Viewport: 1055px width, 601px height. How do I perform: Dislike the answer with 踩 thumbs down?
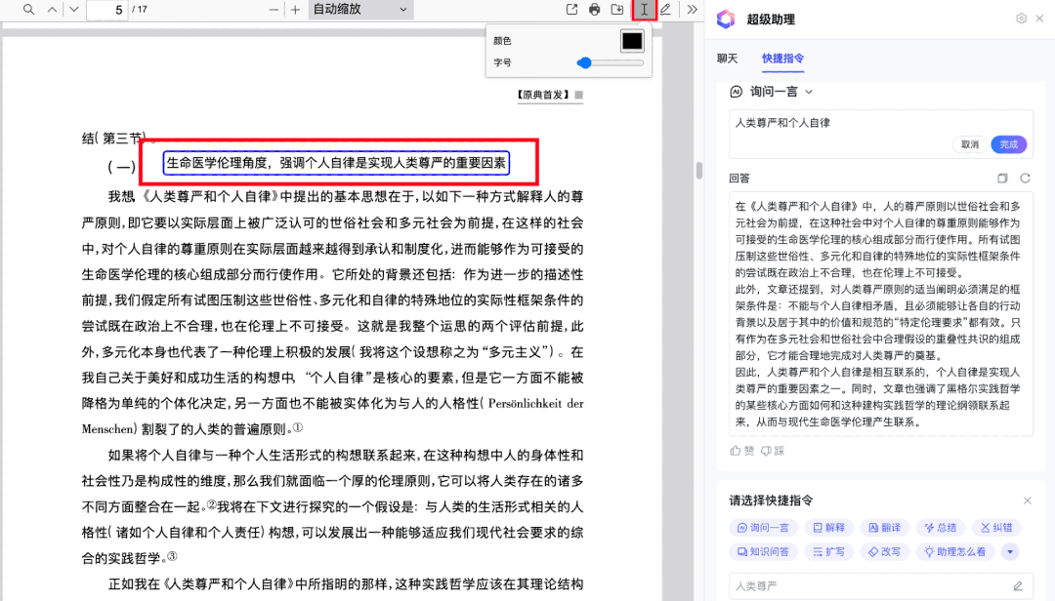click(773, 451)
